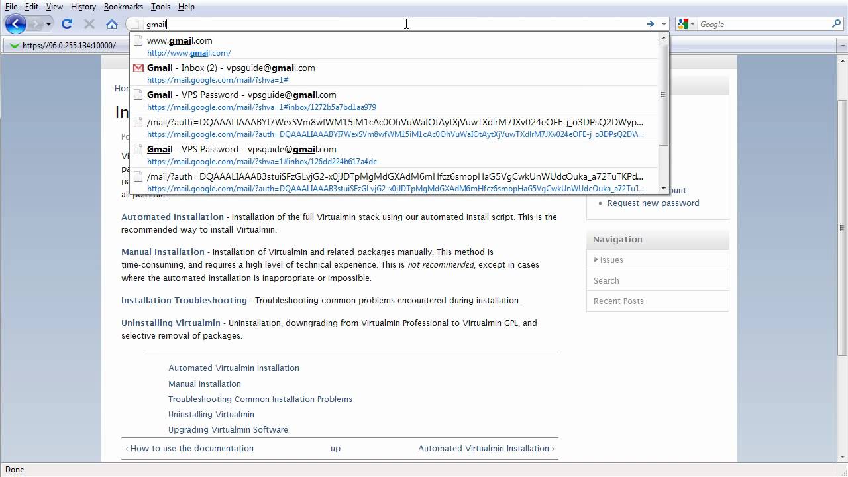
Task: Click the Forward arrow button
Action: tap(35, 25)
